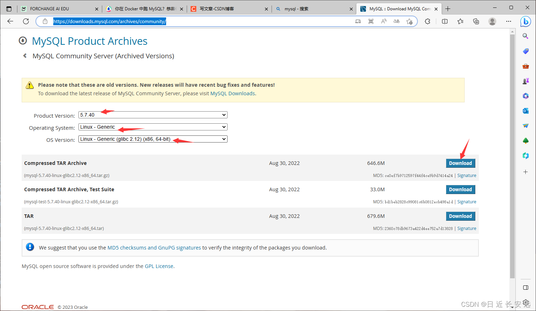
Task: Switch to mysql search tab
Action: point(314,9)
